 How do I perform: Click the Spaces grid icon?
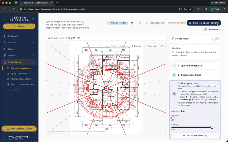5,49
